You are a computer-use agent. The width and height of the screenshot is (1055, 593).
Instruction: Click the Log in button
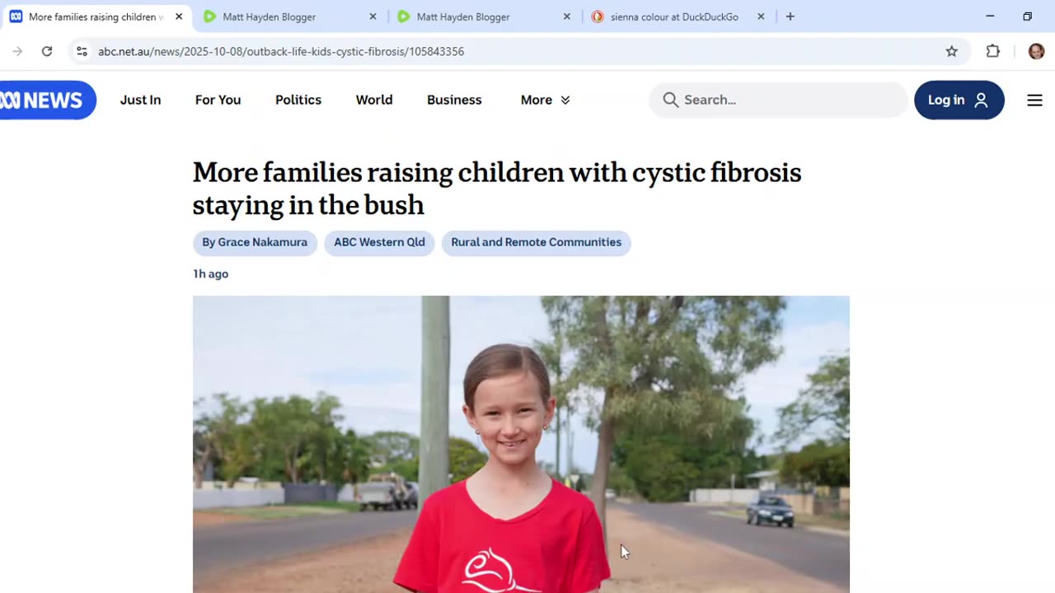(x=959, y=100)
